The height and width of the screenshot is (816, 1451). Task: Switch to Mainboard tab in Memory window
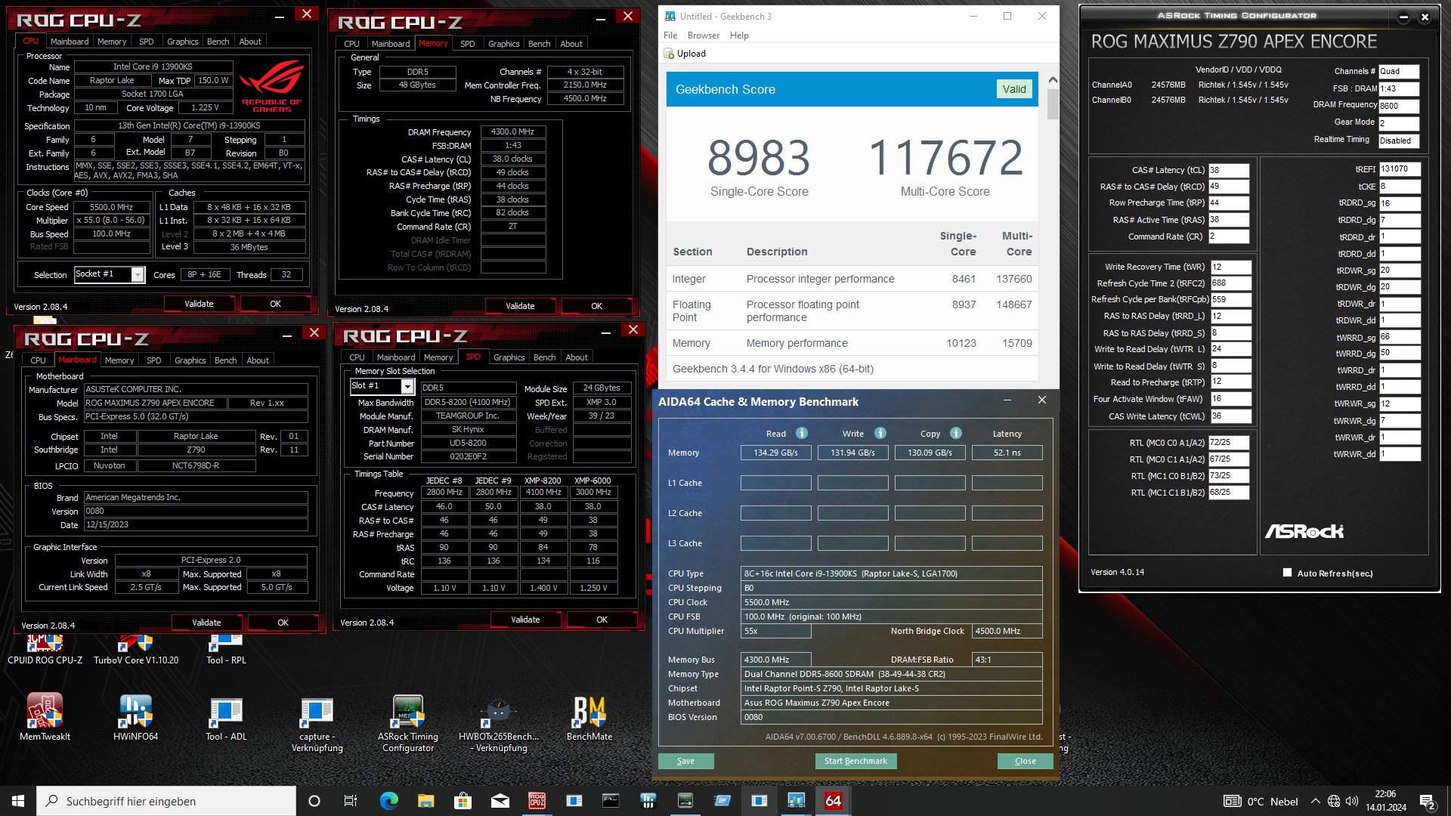pyautogui.click(x=391, y=44)
